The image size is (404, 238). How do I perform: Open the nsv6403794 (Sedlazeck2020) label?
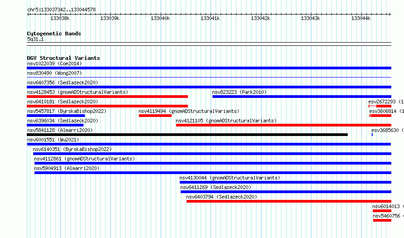[222, 197]
